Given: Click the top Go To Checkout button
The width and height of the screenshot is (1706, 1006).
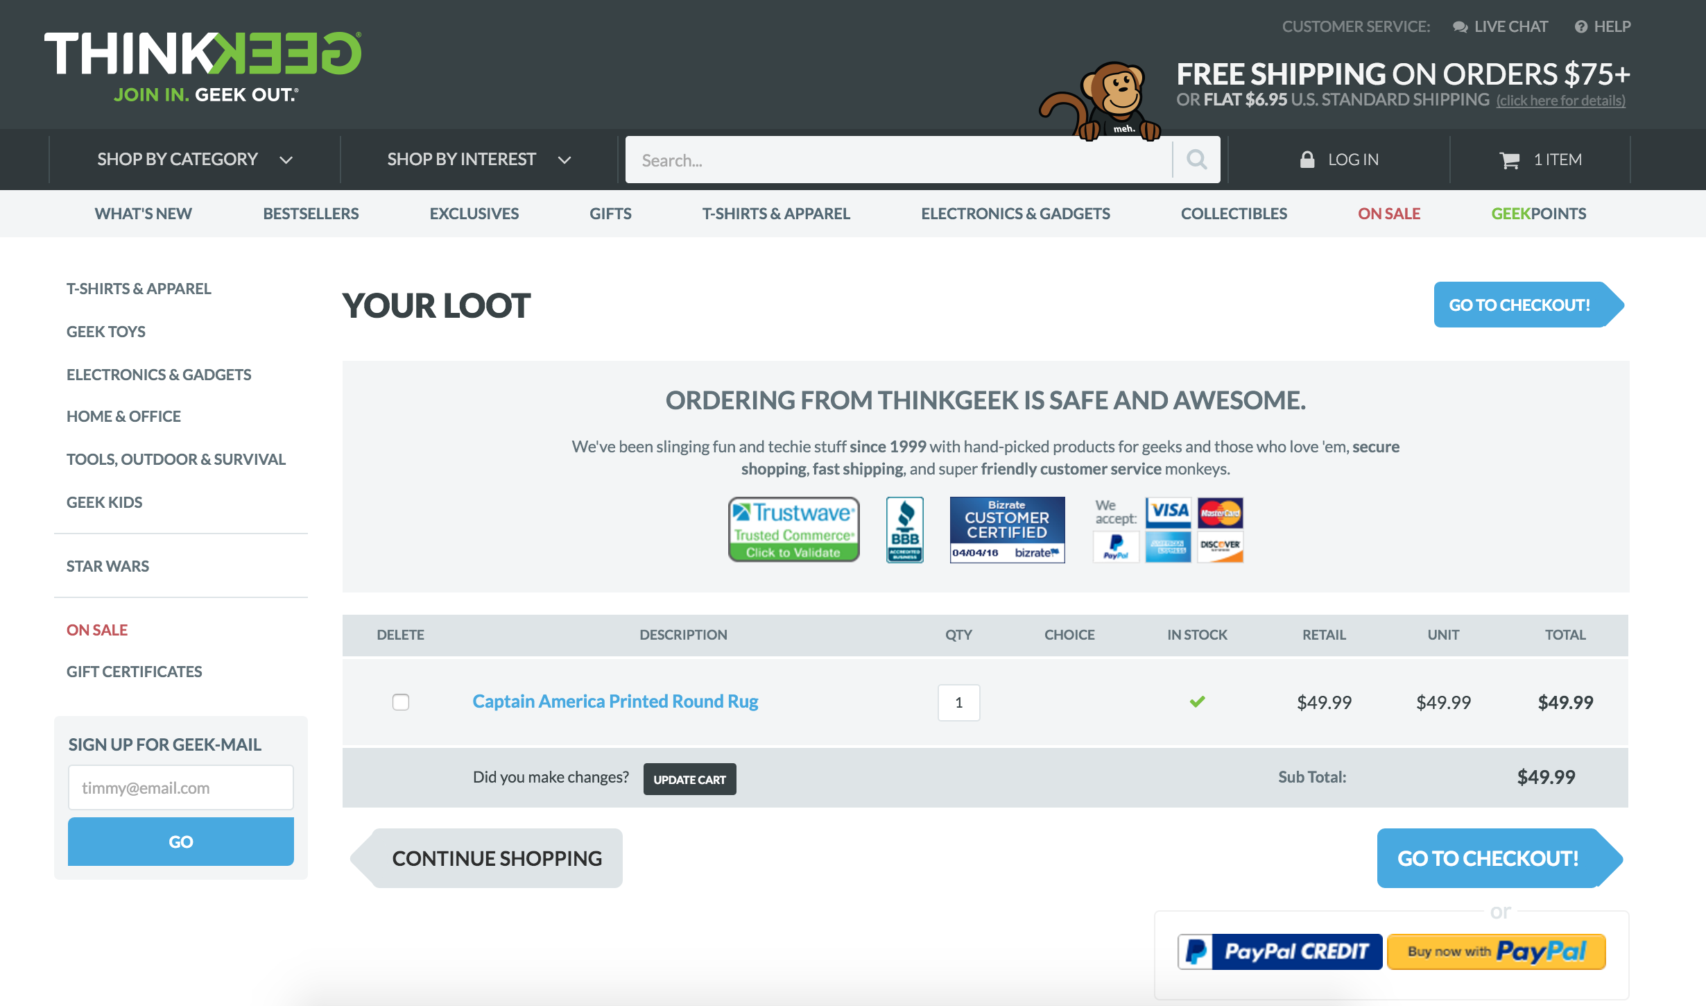Looking at the screenshot, I should pos(1528,305).
